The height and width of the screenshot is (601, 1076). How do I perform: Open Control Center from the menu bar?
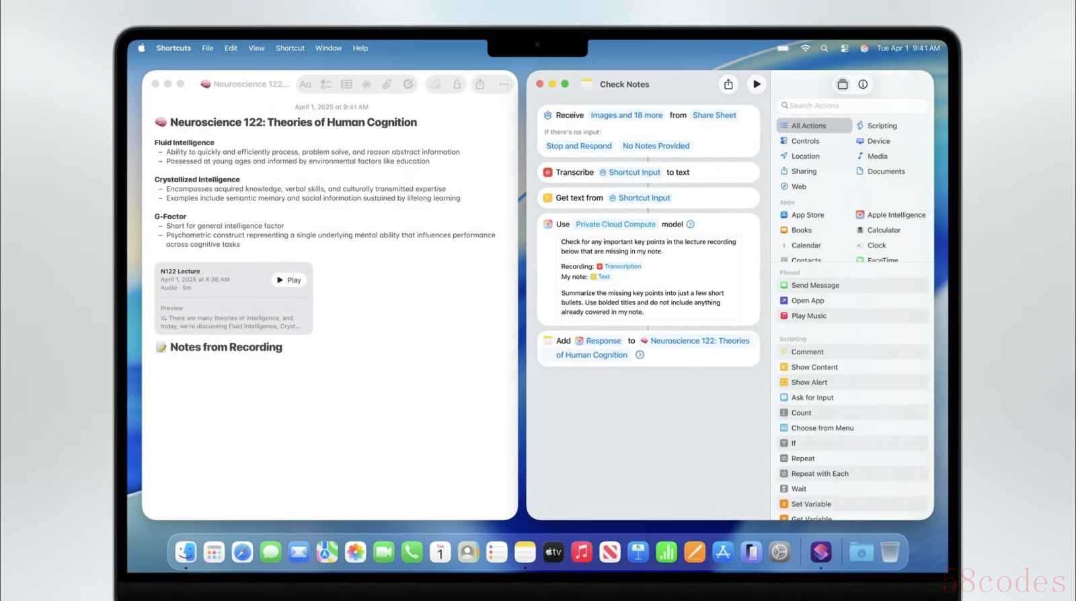pyautogui.click(x=844, y=48)
